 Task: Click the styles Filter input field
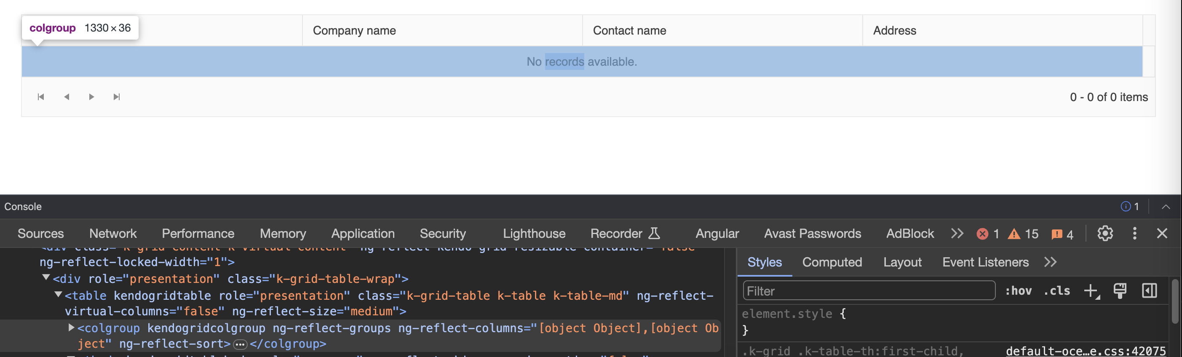[869, 291]
